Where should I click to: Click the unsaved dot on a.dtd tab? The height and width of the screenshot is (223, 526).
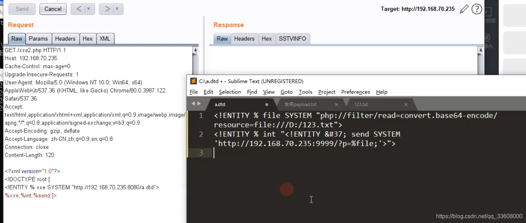(x=267, y=104)
